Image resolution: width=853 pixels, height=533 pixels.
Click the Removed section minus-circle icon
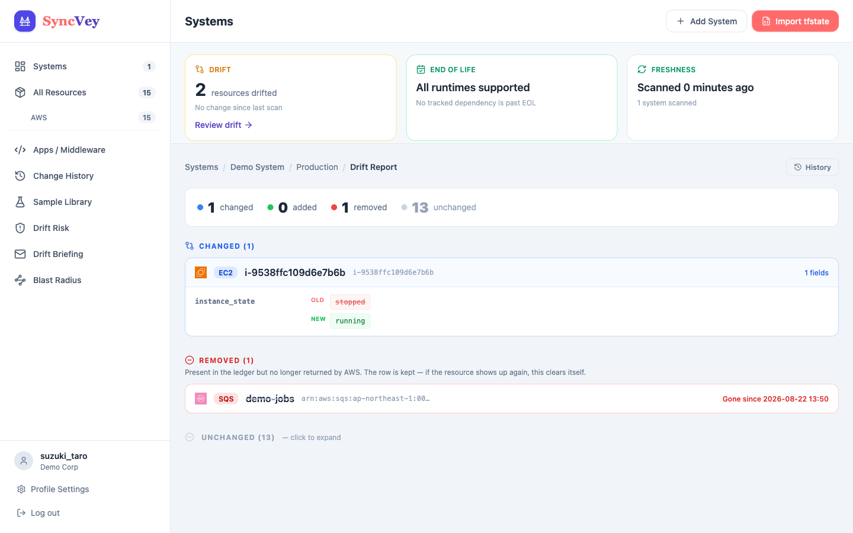pos(190,360)
